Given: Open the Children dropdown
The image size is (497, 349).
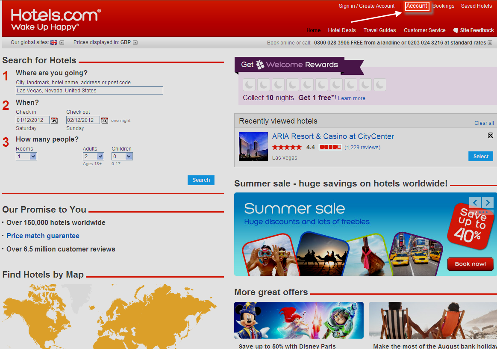Looking at the screenshot, I should pos(122,157).
